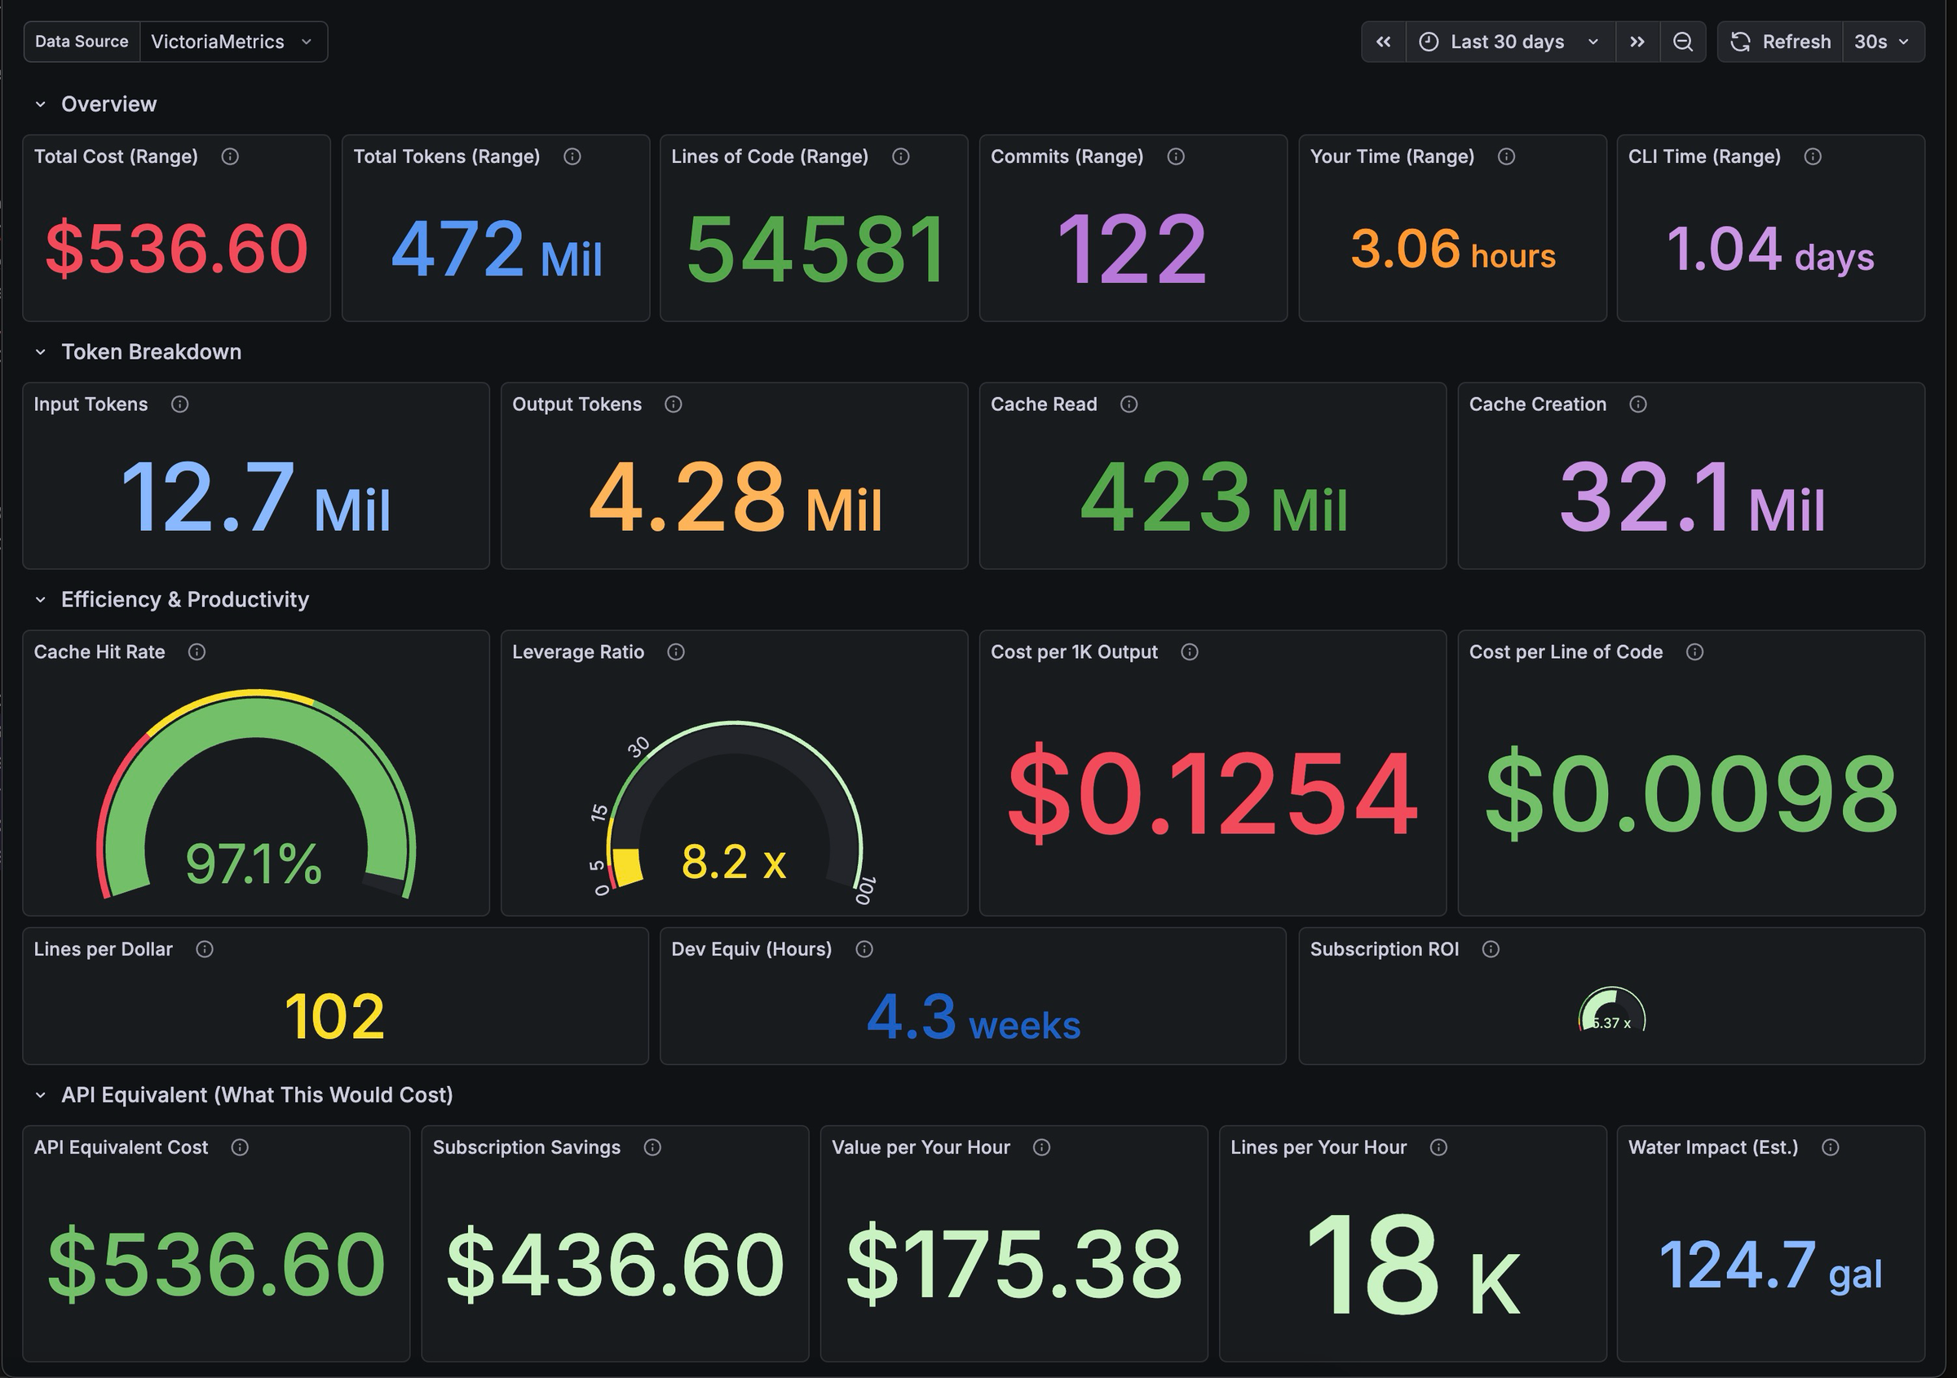
Task: Zoom out time range with magnifier icon
Action: click(1682, 42)
